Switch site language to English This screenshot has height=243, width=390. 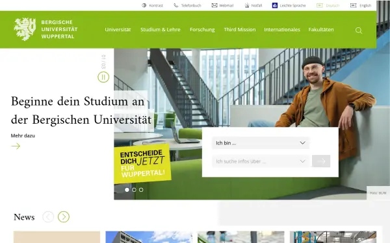[365, 5]
